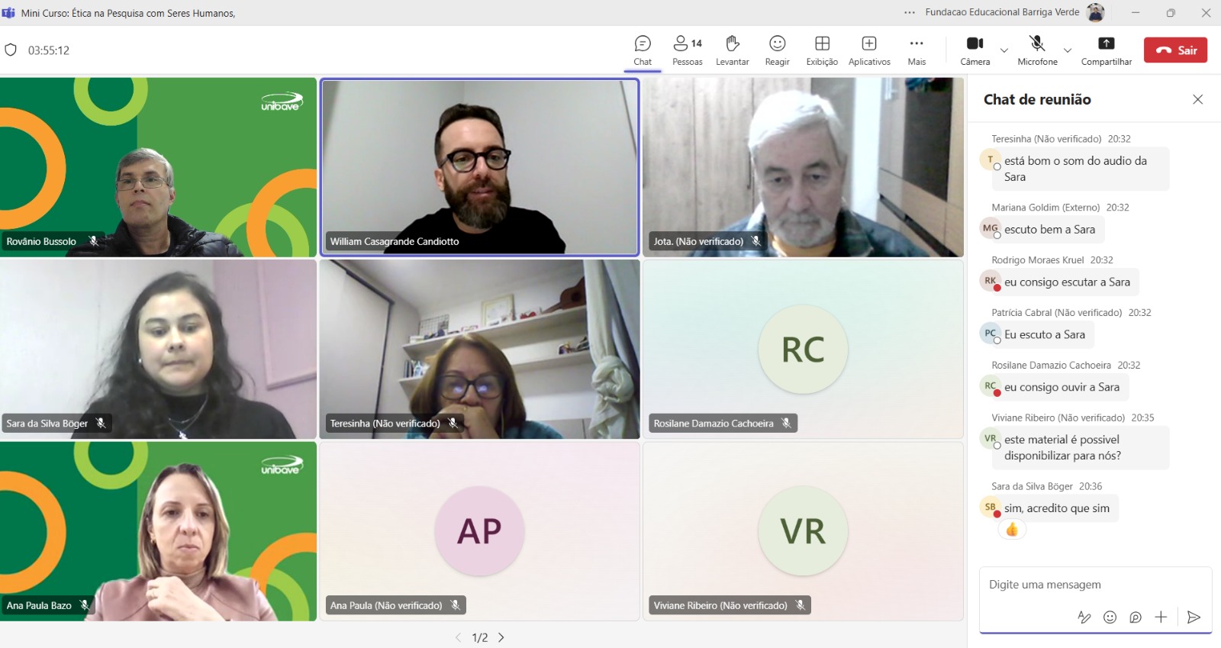Open title bar ellipsis settings menu
The width and height of the screenshot is (1221, 648).
click(909, 12)
